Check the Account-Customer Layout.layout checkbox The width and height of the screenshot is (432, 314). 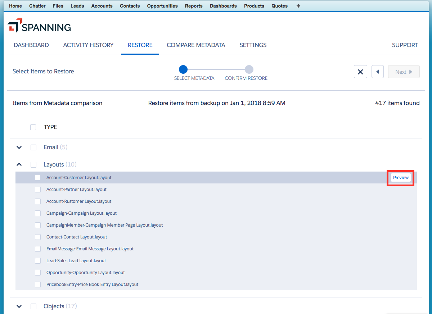[38, 178]
